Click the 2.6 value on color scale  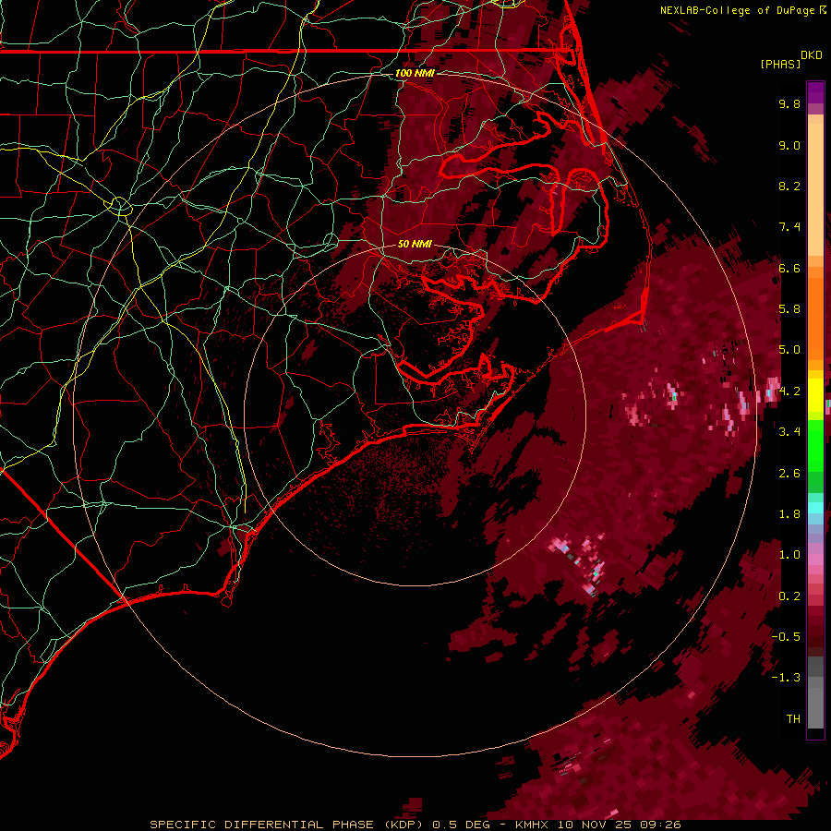click(x=789, y=474)
